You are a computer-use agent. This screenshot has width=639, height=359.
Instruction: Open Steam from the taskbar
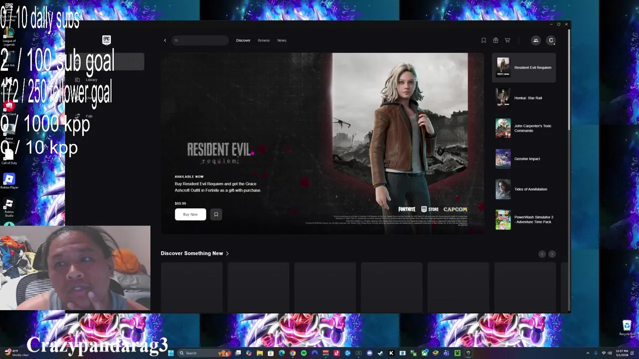(380, 353)
